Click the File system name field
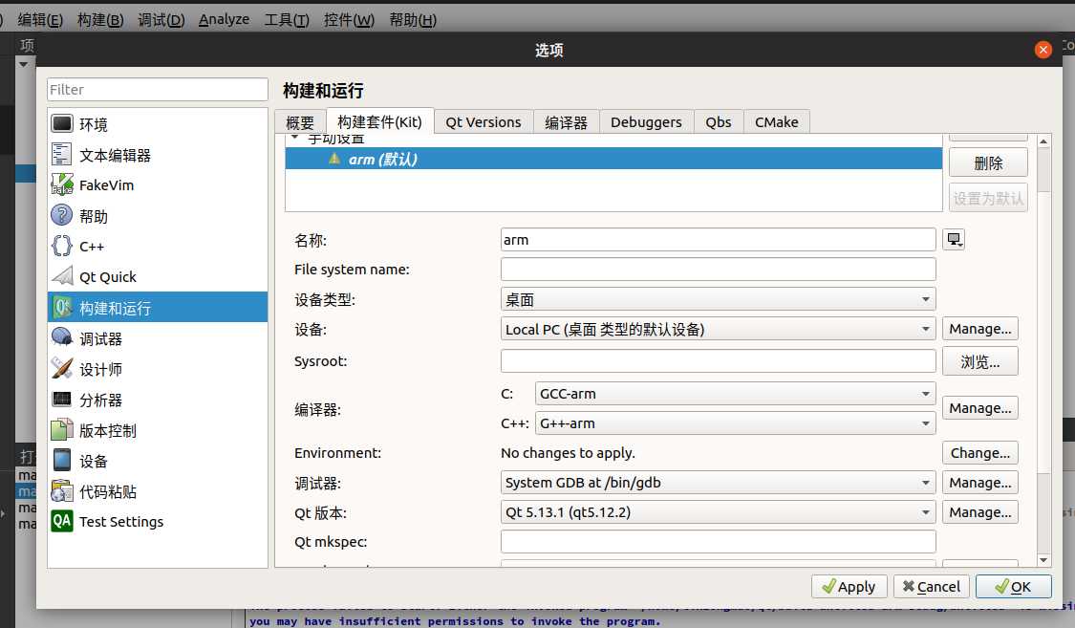The image size is (1075, 628). click(718, 269)
